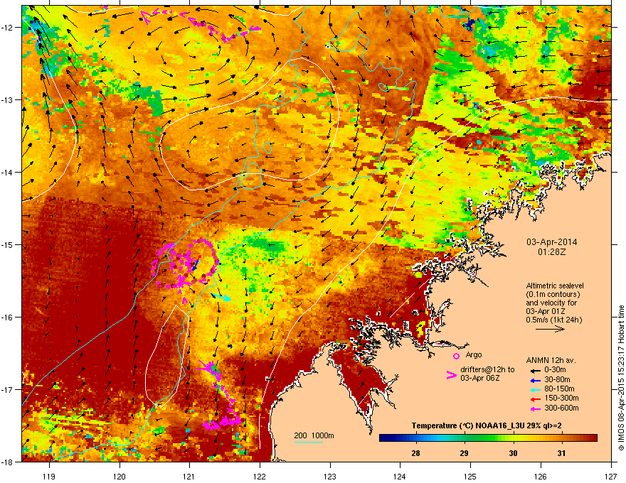Click the magenta drifter track near 121.5E 17.5S
The width and height of the screenshot is (626, 483).
tap(221, 423)
